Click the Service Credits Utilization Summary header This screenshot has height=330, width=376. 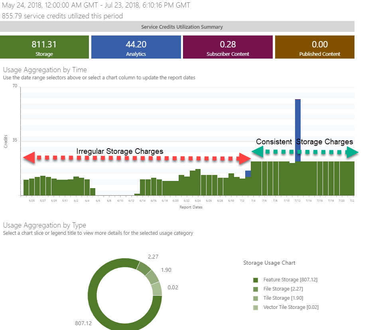point(177,27)
